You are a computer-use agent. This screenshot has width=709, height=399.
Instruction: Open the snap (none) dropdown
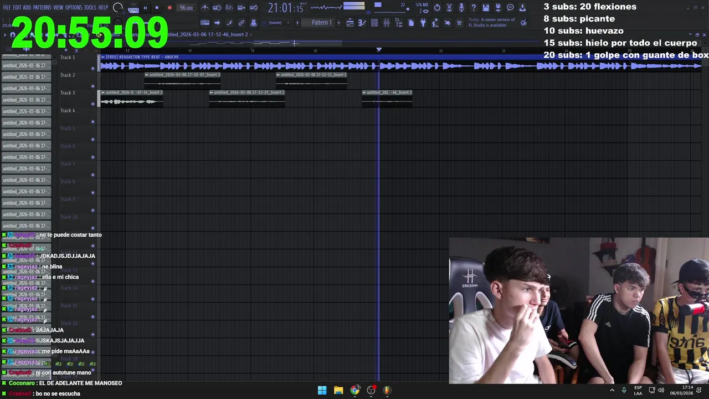point(278,23)
